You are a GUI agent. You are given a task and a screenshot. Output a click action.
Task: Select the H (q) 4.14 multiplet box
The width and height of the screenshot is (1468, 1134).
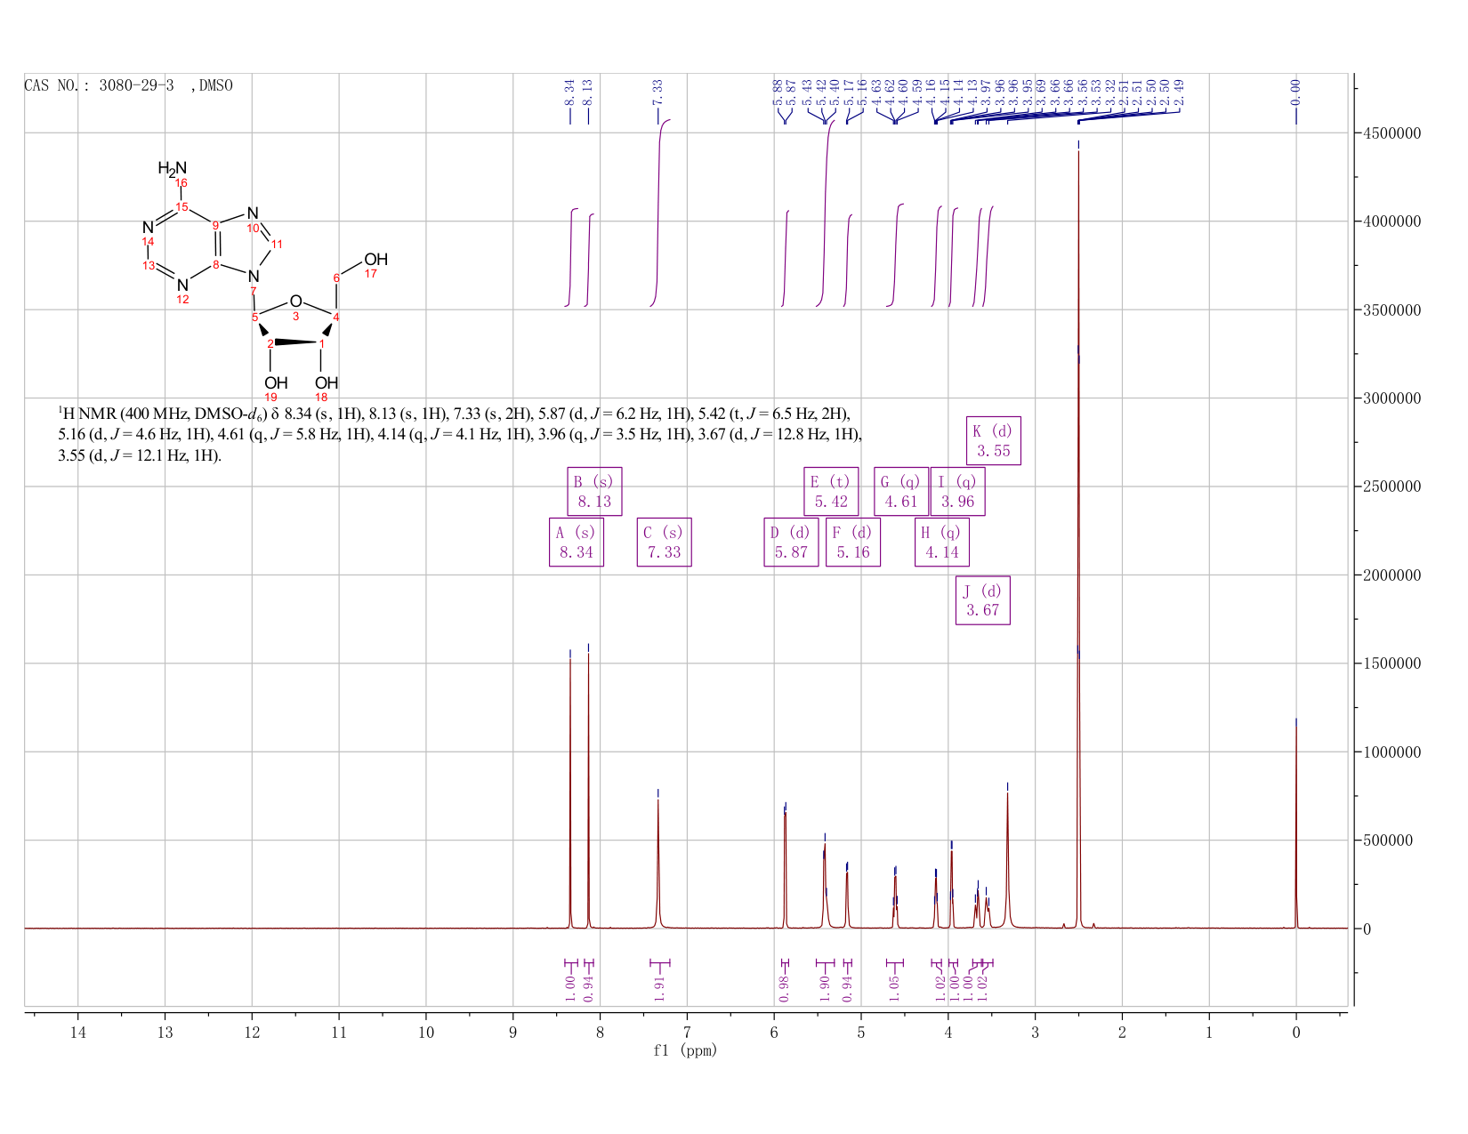coord(942,542)
